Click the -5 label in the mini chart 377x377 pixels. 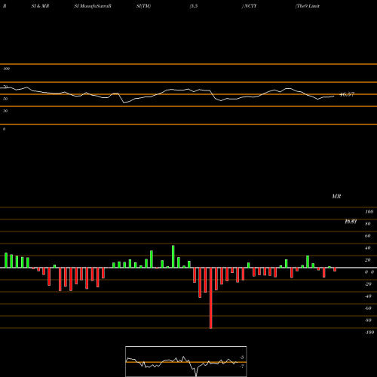coord(241,357)
